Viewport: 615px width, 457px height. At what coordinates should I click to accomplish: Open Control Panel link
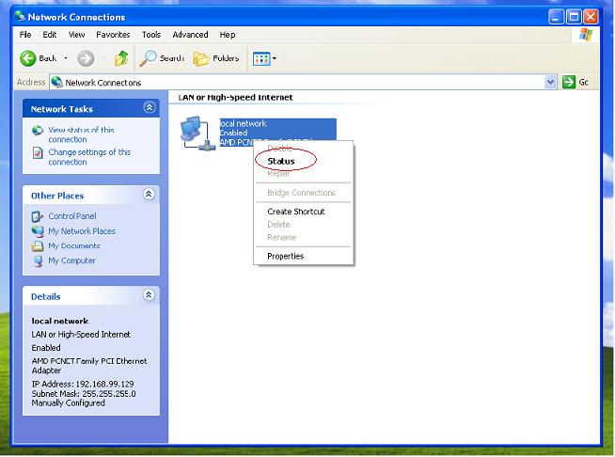coord(72,216)
